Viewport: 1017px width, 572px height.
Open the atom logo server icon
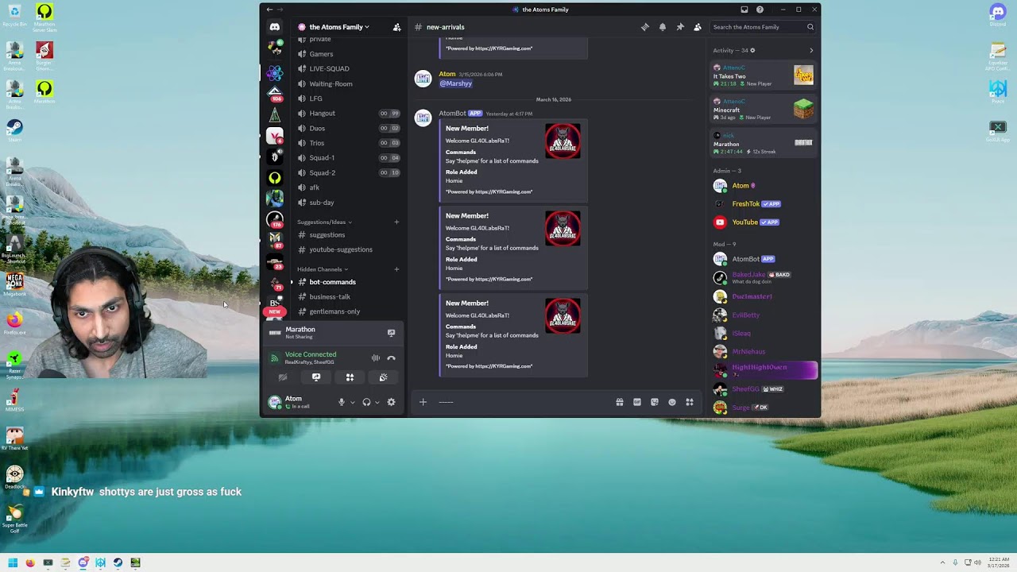click(x=274, y=73)
